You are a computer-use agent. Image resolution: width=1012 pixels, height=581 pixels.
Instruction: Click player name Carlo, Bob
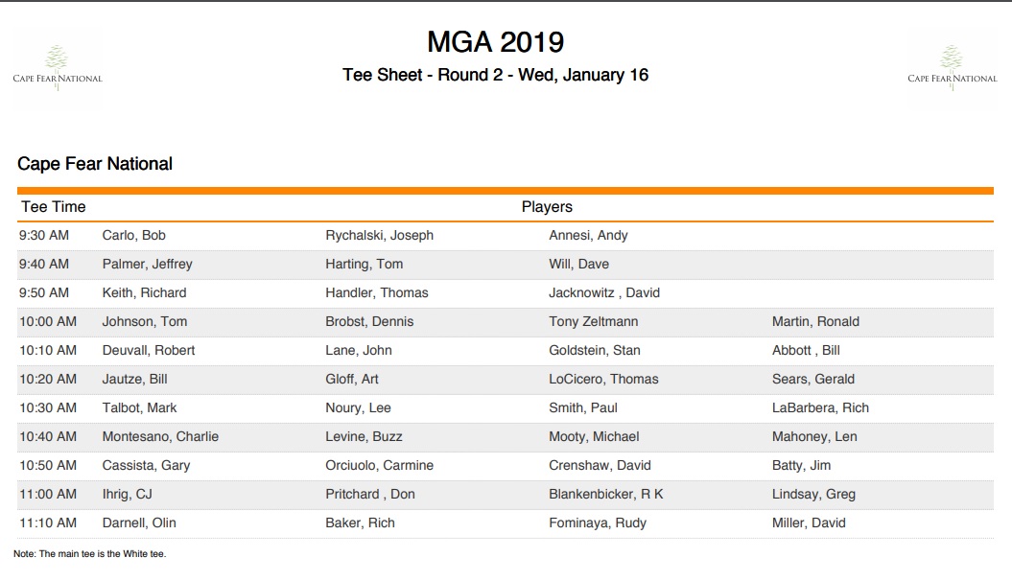coord(134,235)
